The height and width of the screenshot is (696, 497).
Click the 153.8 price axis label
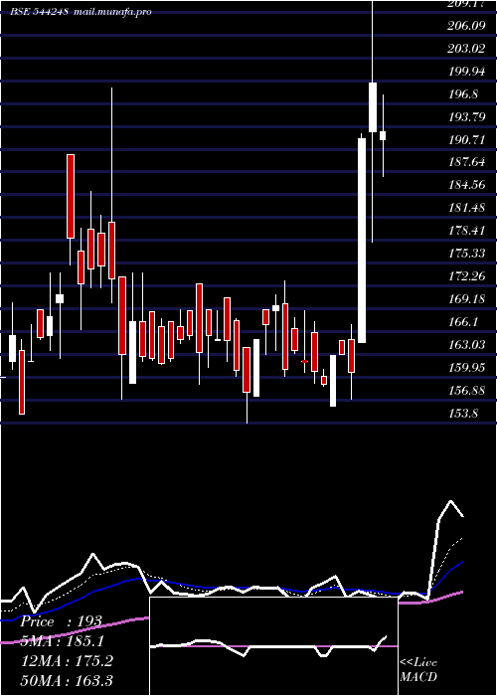click(463, 414)
